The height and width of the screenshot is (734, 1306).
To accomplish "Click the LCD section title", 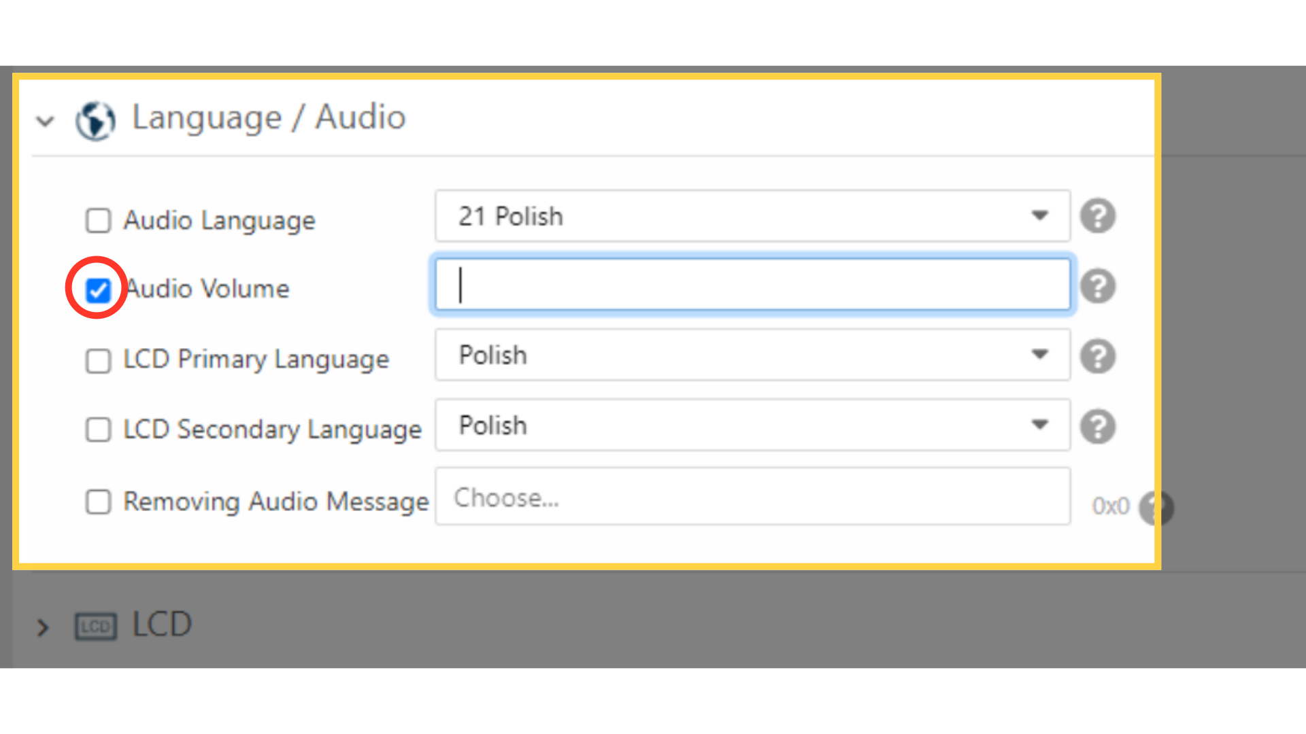I will click(x=162, y=624).
